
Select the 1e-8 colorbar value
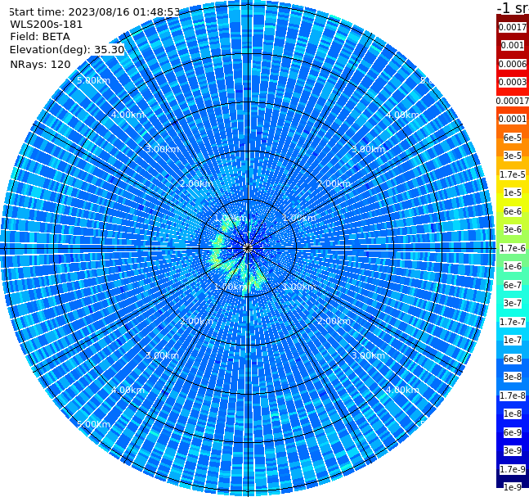pos(513,413)
